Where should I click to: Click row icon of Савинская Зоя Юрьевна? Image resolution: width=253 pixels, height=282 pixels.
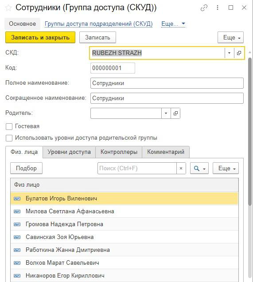click(17, 237)
